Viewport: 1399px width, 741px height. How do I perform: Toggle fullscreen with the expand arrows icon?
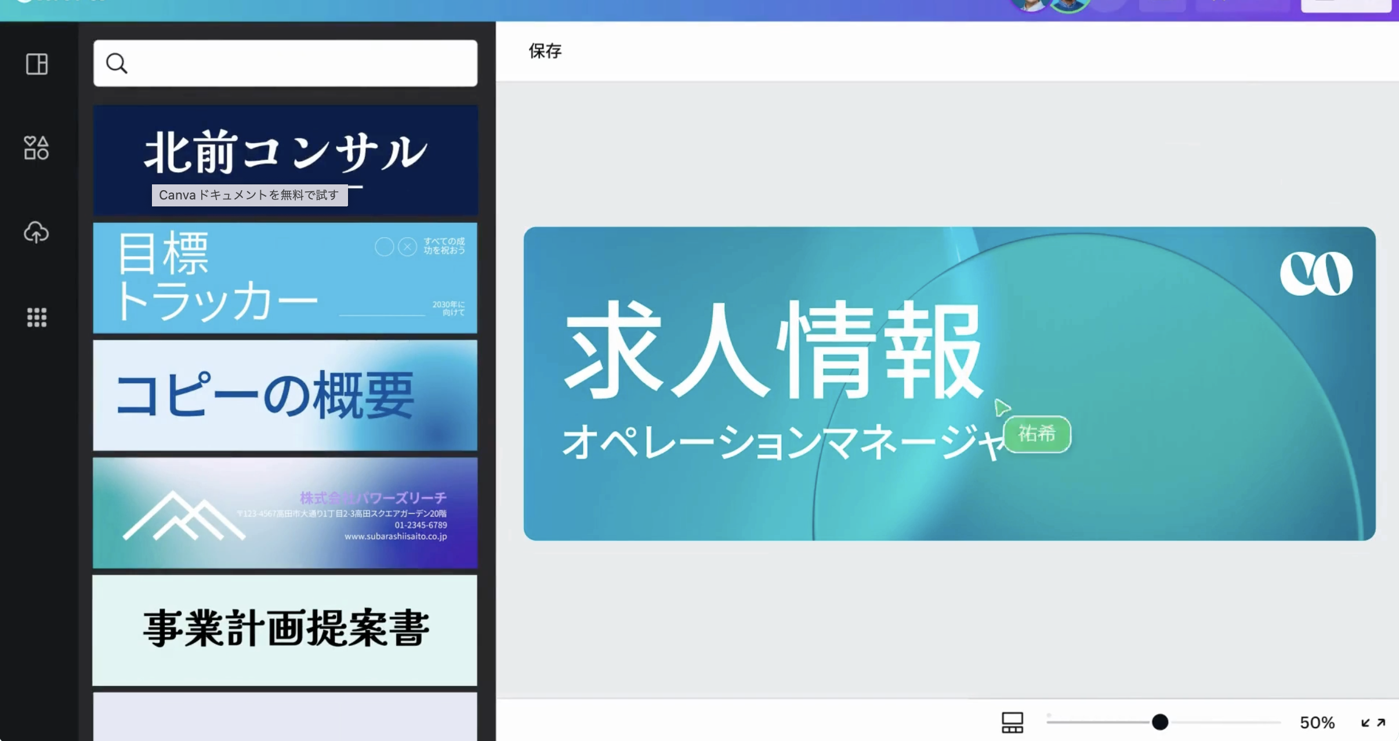coord(1373,722)
